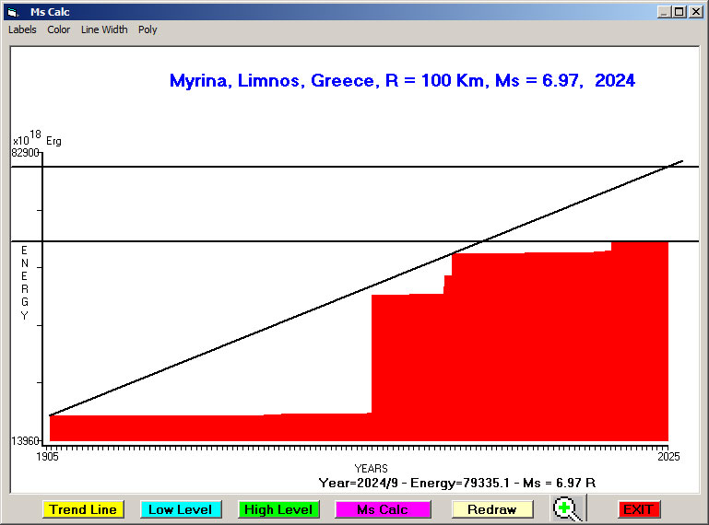Click the Ms Calc window title icon

pyautogui.click(x=12, y=12)
